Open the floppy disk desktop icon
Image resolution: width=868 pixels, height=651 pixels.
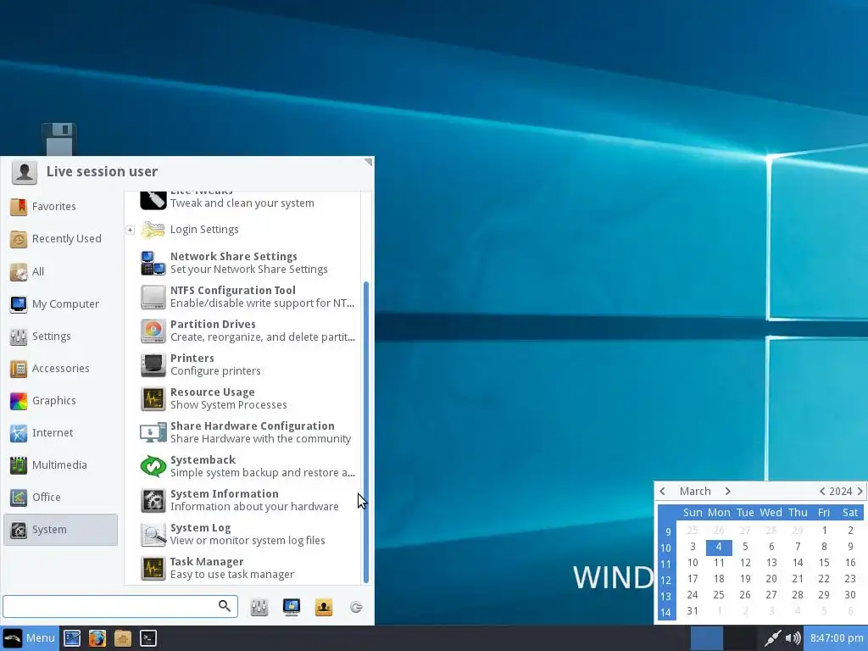point(59,139)
